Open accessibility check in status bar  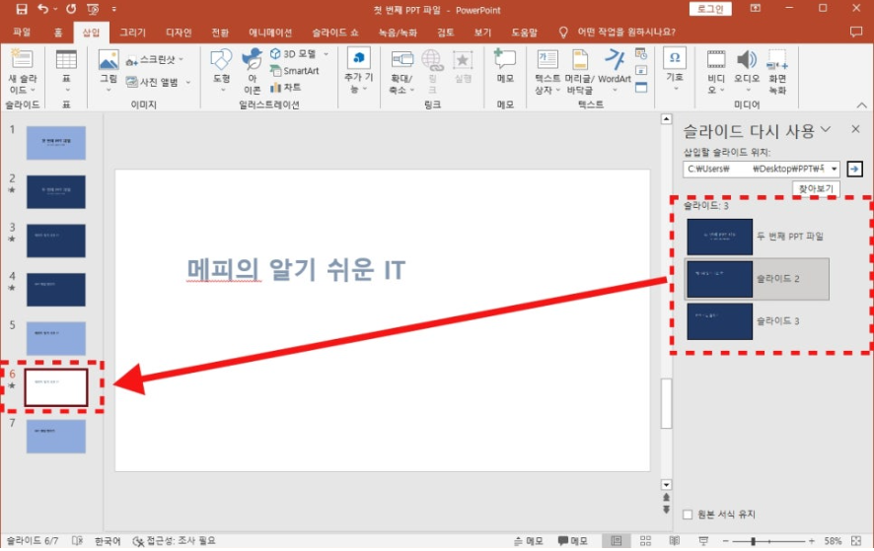pyautogui.click(x=174, y=540)
